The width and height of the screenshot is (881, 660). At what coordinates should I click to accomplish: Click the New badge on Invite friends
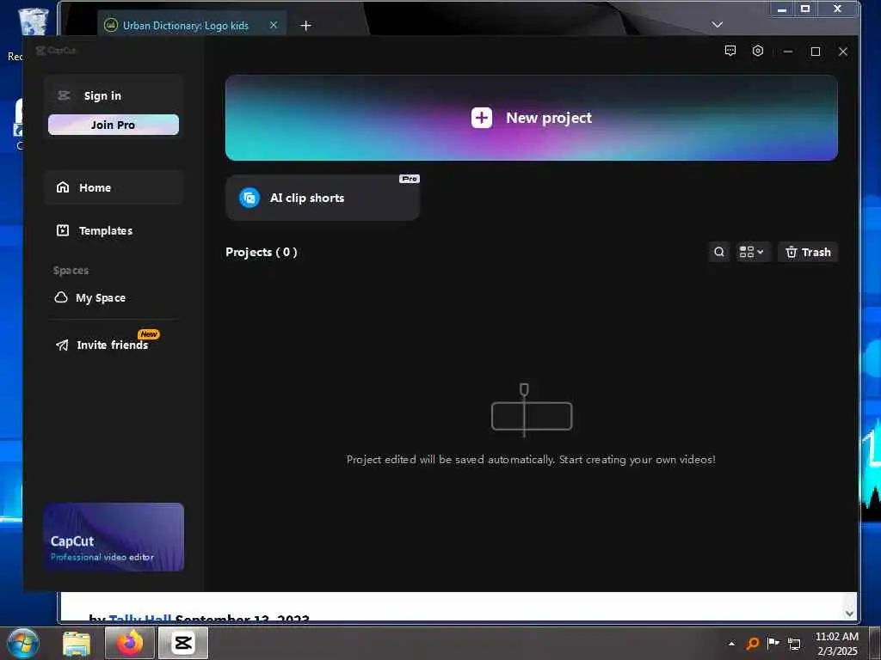(149, 334)
